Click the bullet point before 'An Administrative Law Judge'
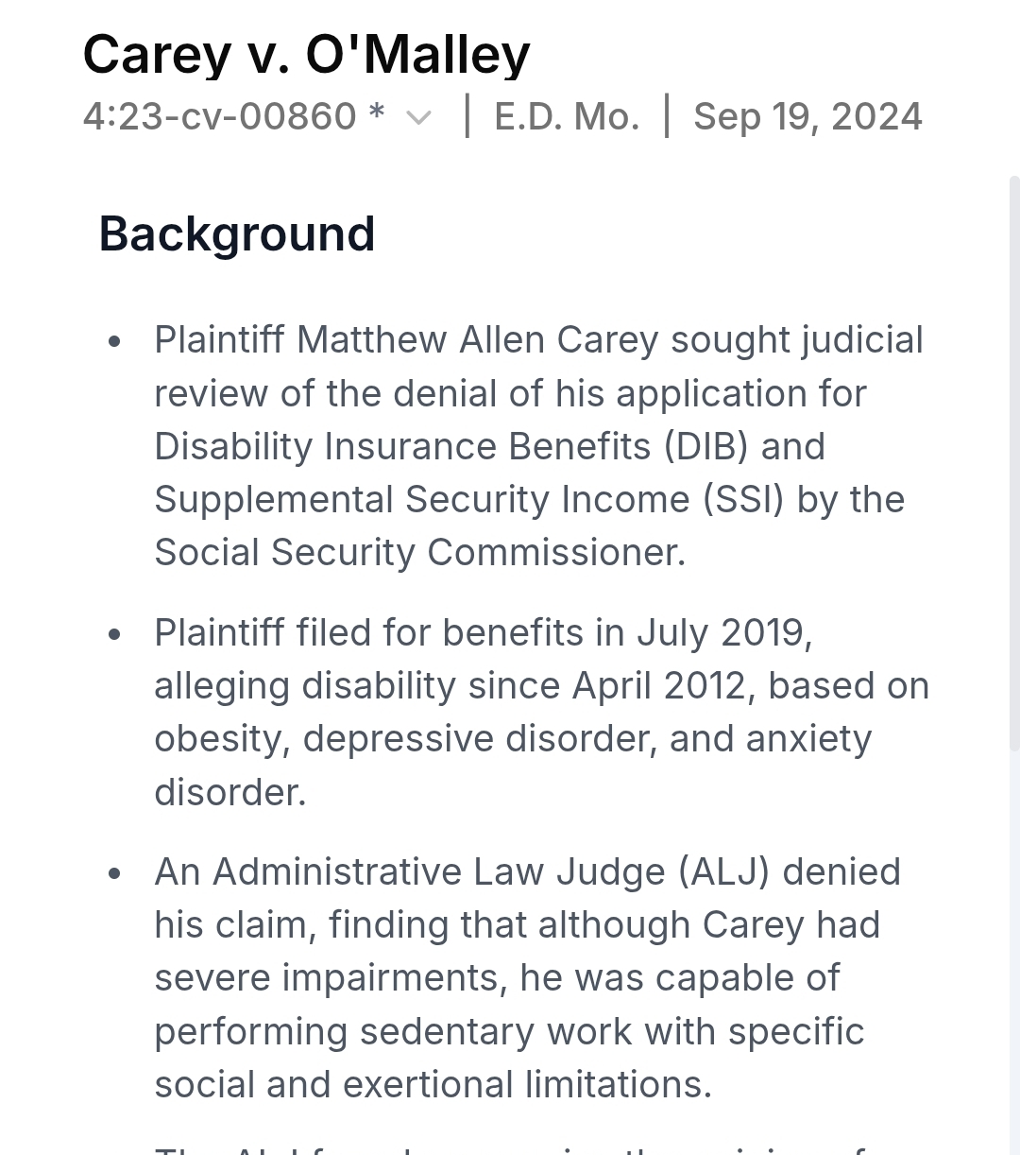Image resolution: width=1020 pixels, height=1155 pixels. 115,873
